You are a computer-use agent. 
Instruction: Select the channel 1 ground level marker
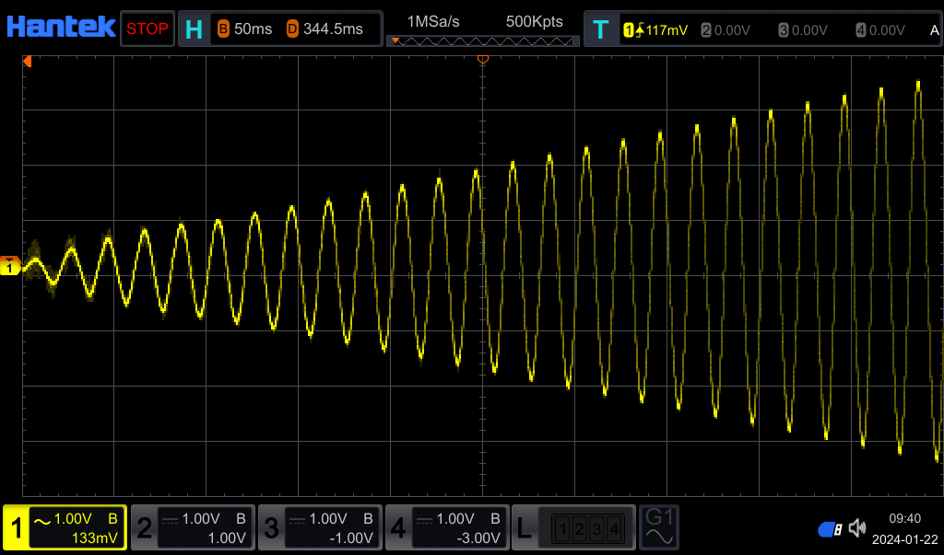pyautogui.click(x=10, y=267)
